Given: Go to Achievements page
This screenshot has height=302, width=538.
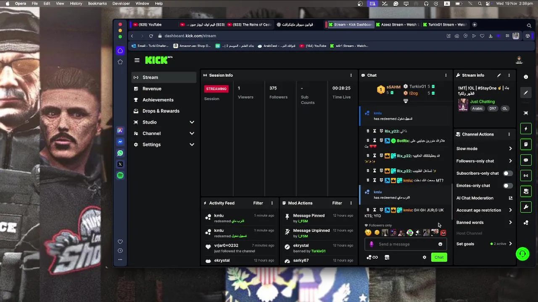Looking at the screenshot, I should tap(164, 100).
